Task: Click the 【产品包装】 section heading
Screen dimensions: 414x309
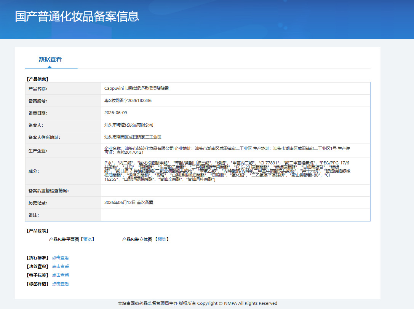Action: (37, 231)
